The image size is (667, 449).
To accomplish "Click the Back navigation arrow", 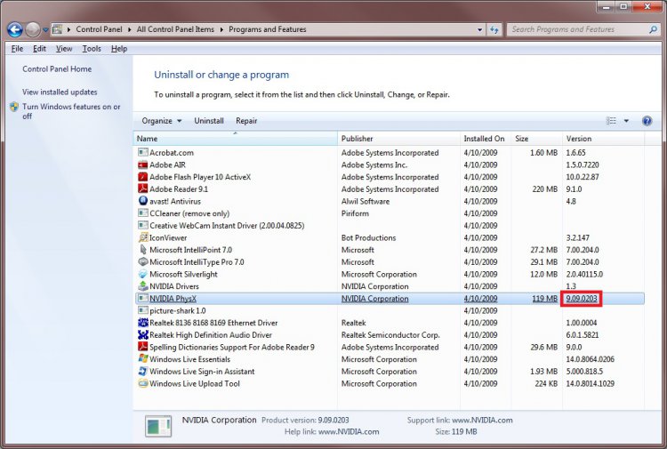I will (15, 29).
